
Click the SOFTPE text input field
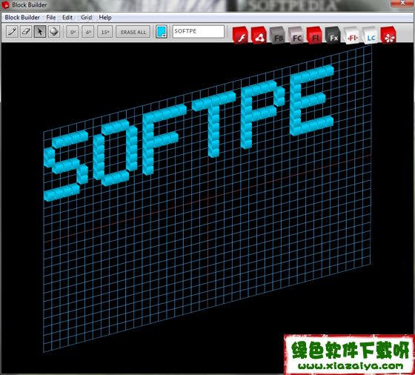199,31
